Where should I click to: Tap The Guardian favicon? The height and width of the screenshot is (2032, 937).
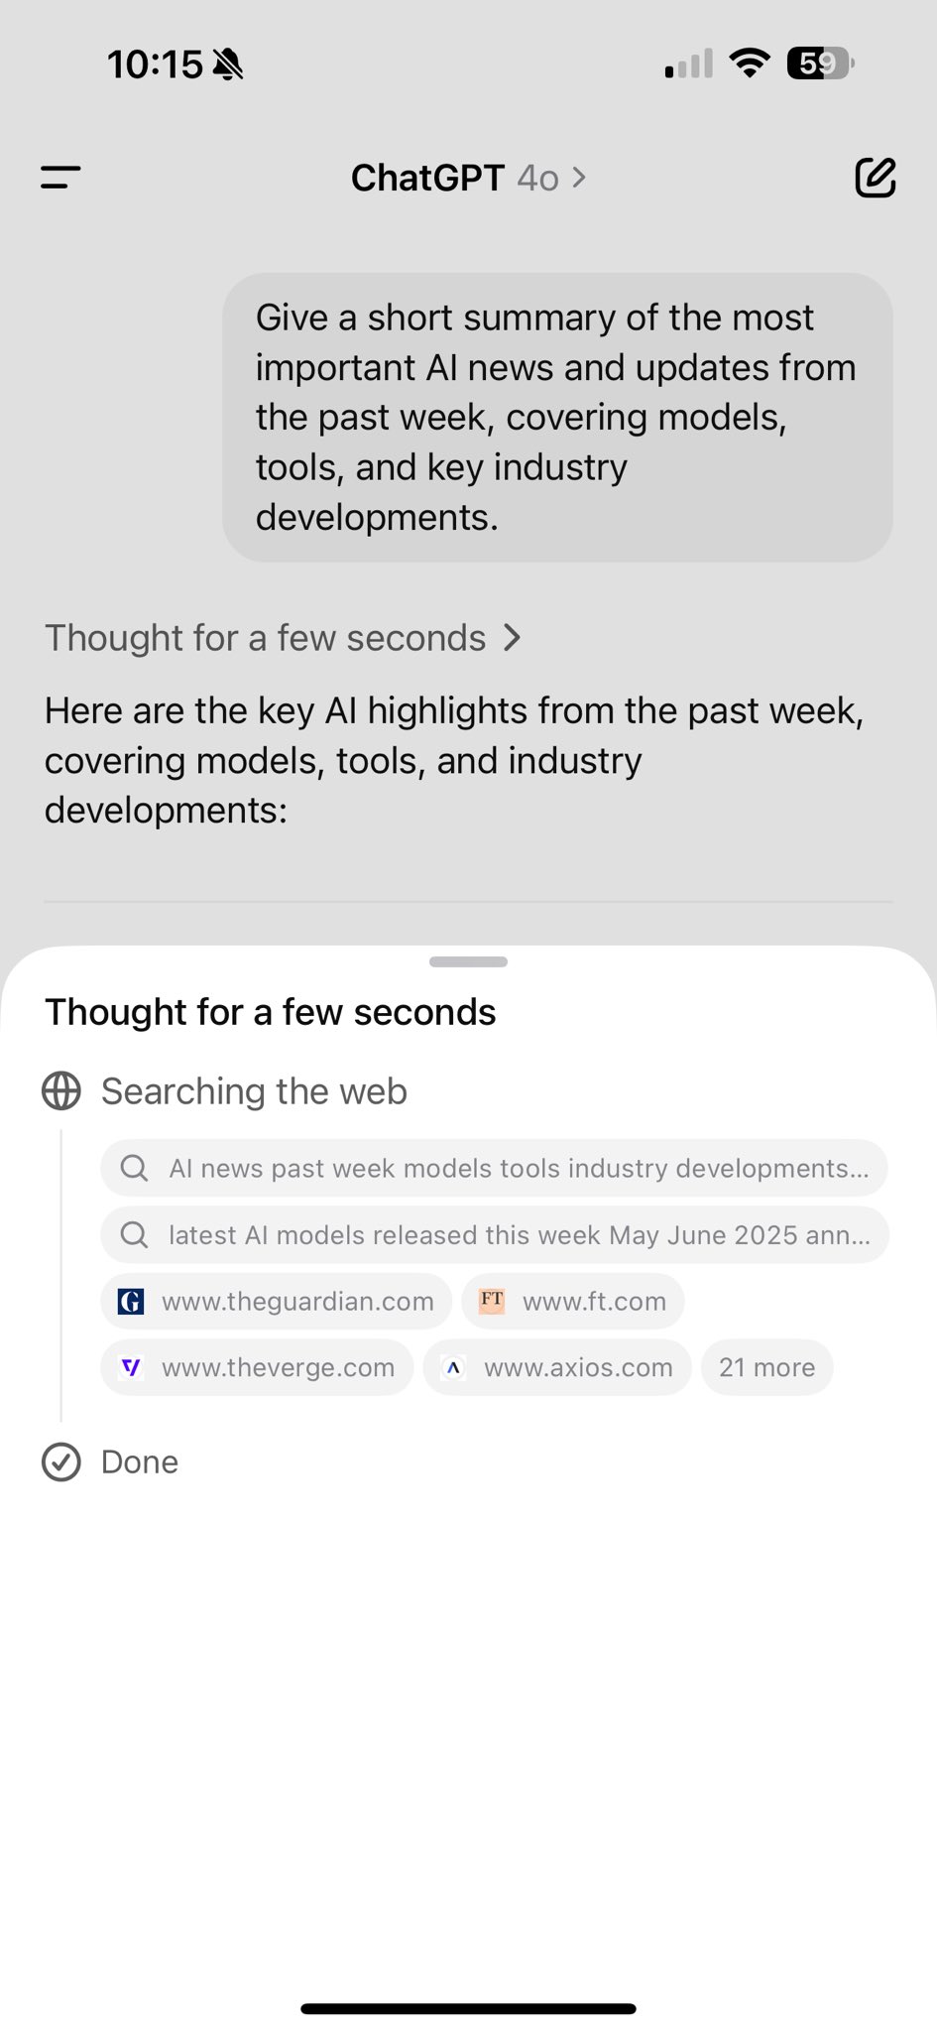click(x=131, y=1301)
